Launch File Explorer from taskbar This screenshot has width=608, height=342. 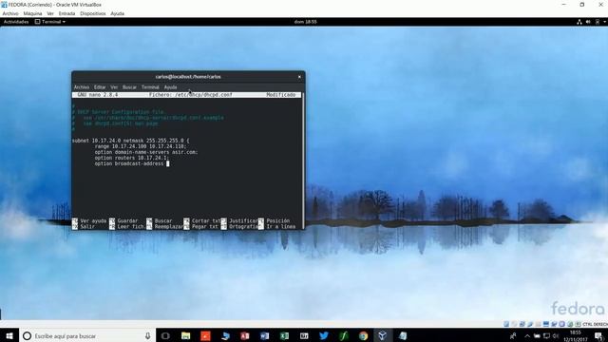(x=186, y=335)
